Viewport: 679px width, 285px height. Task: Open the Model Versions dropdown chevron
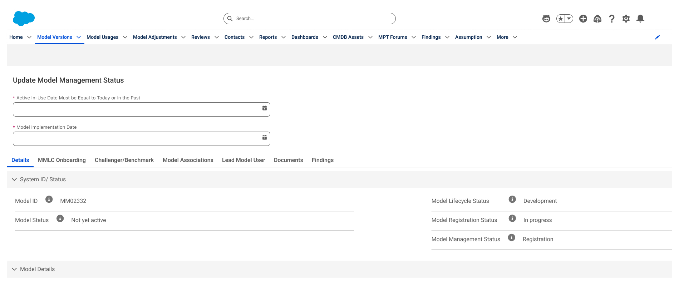tap(79, 37)
